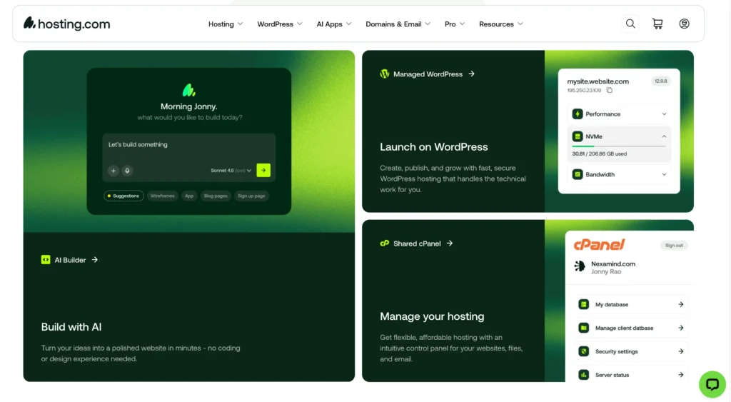Select the Suggestions chip
This screenshot has height=402, width=731.
pos(123,196)
